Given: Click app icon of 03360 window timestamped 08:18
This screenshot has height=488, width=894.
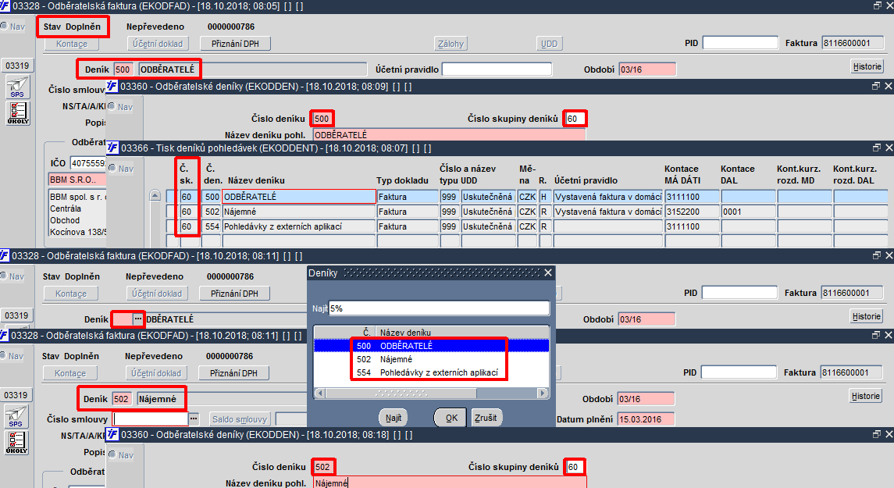Looking at the screenshot, I should (112, 434).
